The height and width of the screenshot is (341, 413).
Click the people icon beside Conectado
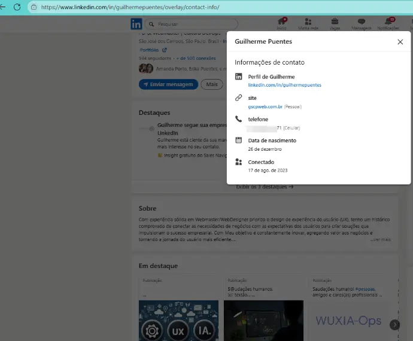[x=239, y=162]
